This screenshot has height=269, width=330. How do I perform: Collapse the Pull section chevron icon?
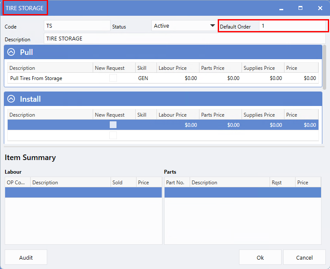pos(11,52)
